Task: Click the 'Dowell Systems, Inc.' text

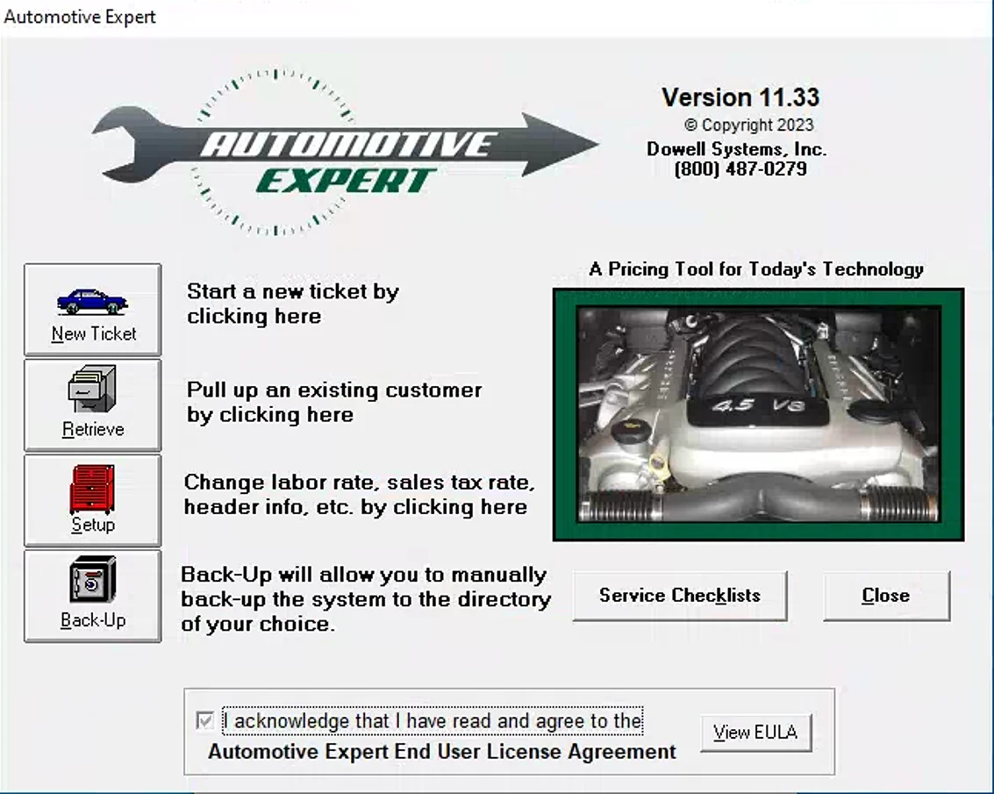Action: (x=737, y=150)
